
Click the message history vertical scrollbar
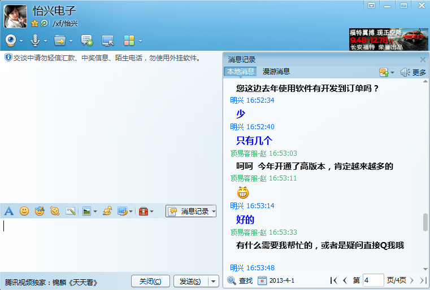click(x=425, y=222)
